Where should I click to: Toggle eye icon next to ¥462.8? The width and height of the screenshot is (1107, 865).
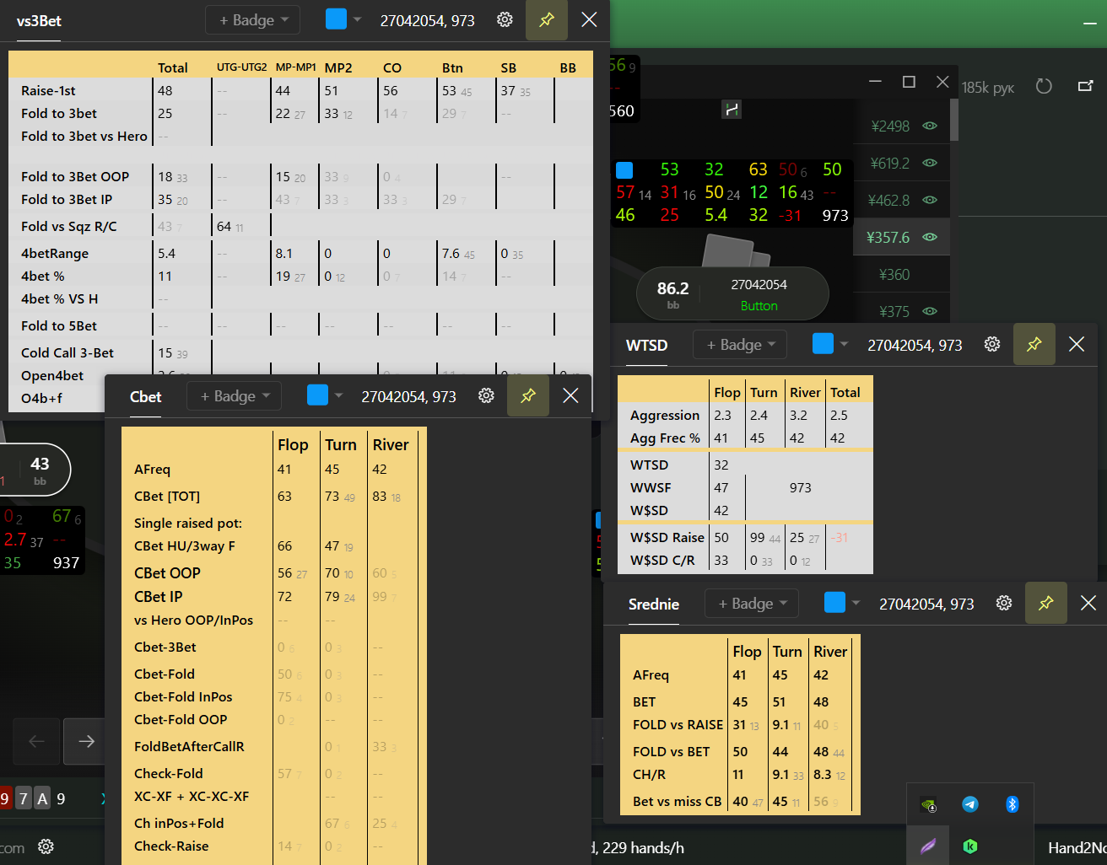[930, 200]
